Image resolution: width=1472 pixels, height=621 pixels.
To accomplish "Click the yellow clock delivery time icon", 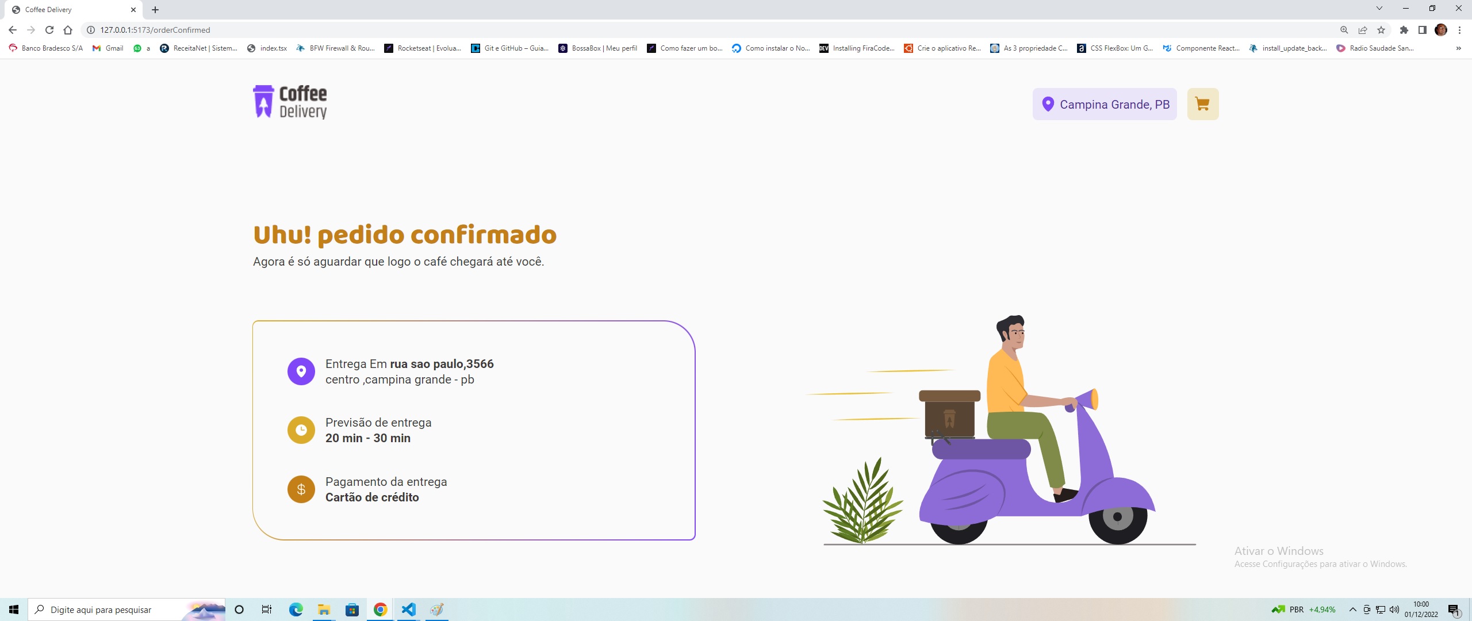I will [301, 430].
